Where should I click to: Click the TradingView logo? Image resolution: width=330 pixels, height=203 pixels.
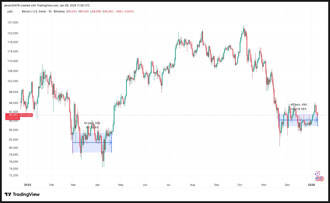click(22, 194)
